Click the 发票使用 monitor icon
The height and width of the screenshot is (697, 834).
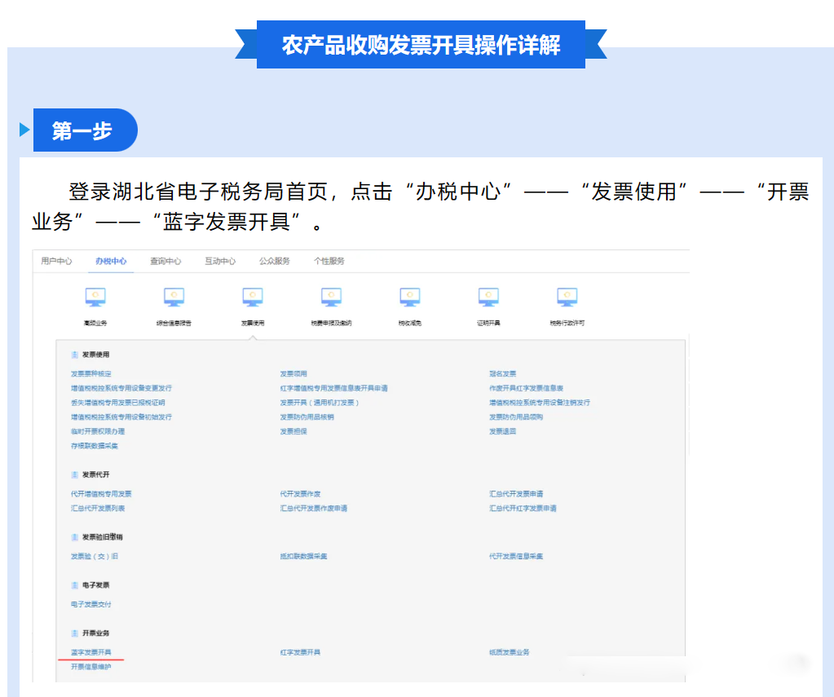253,297
